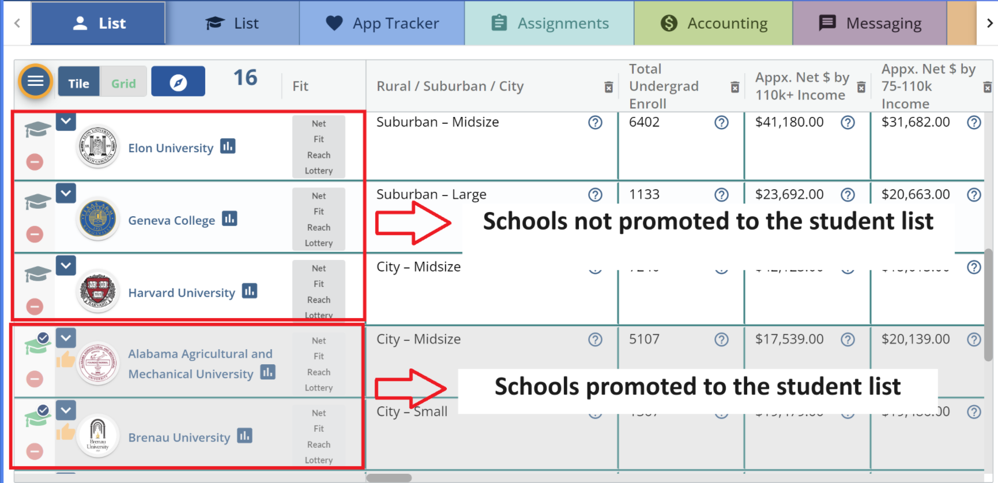Open Harvard University stats chart icon
The height and width of the screenshot is (483, 998).
click(250, 291)
